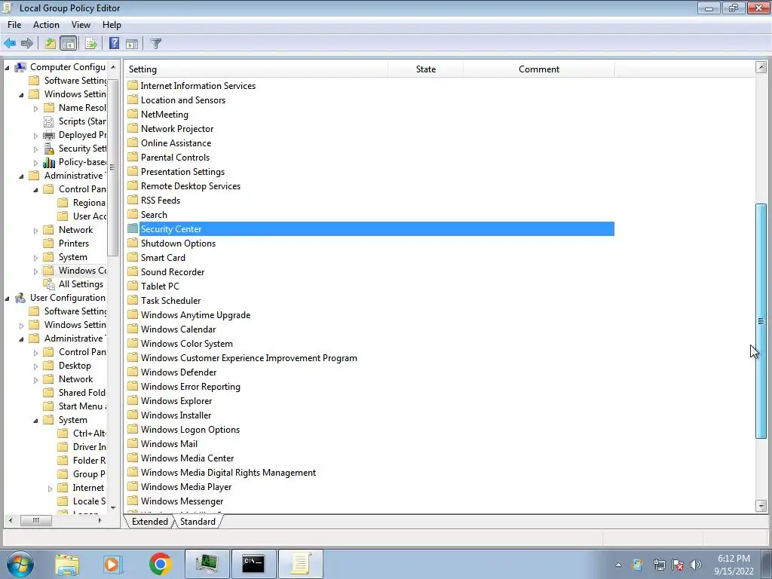Click the tree pane horizontal scrollbar thumb
This screenshot has height=579, width=772.
coord(35,520)
